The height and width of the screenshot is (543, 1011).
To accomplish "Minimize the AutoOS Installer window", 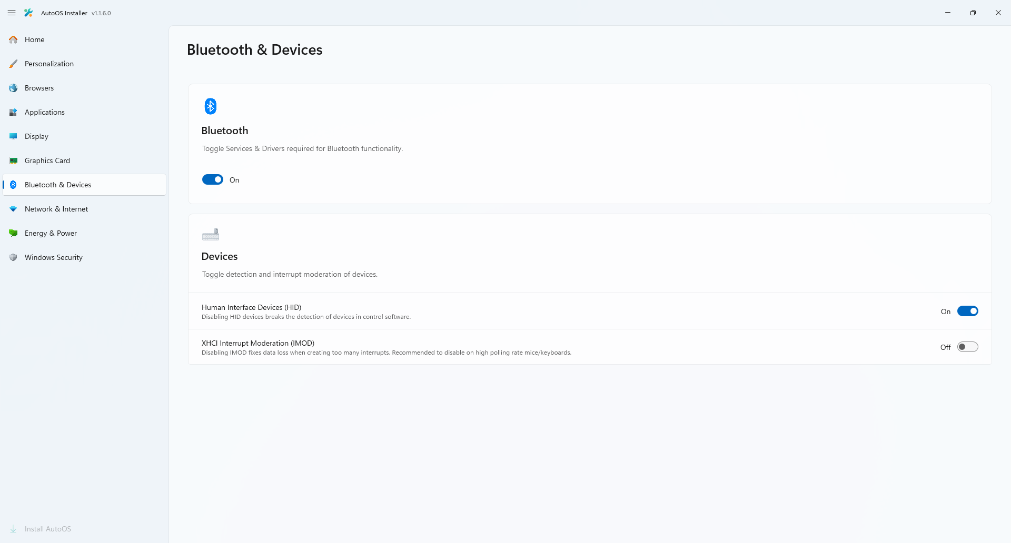I will (948, 13).
